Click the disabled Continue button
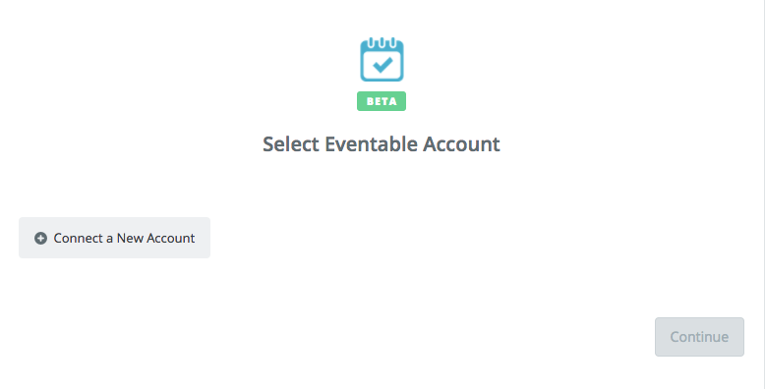Screen dimensions: 765x389 [699, 337]
